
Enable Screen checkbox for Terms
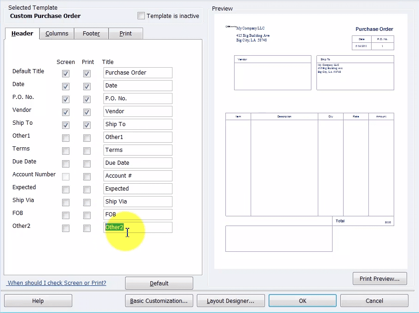[x=66, y=151]
